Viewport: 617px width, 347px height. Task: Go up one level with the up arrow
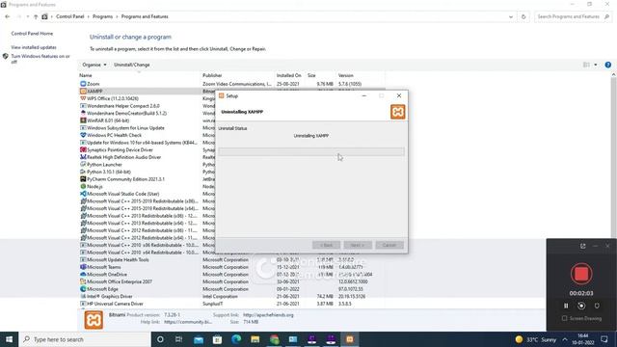(x=36, y=16)
